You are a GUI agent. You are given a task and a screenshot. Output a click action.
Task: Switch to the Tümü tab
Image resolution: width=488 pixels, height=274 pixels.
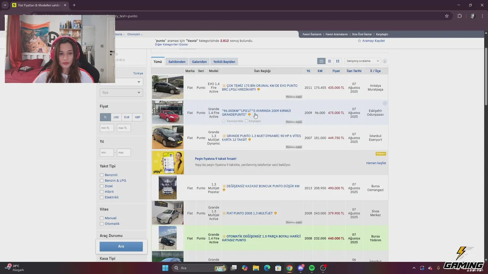[x=158, y=62]
